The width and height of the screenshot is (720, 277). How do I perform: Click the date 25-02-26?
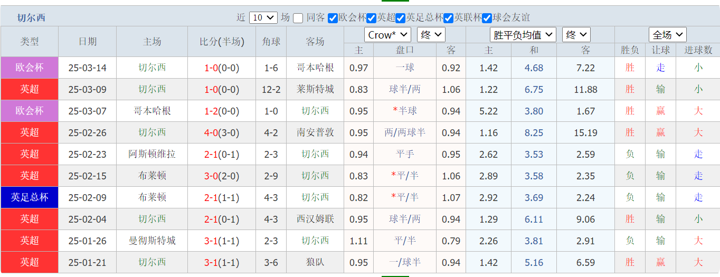(88, 132)
